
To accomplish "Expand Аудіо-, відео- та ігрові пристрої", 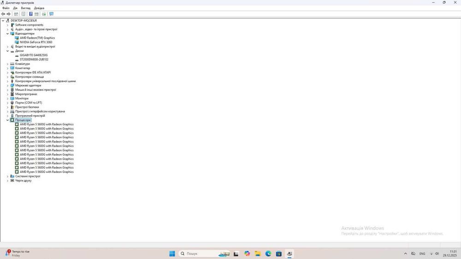I will tap(8, 29).
